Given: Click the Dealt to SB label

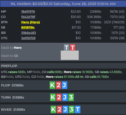Looking at the screenshot, I should click(10, 56).
